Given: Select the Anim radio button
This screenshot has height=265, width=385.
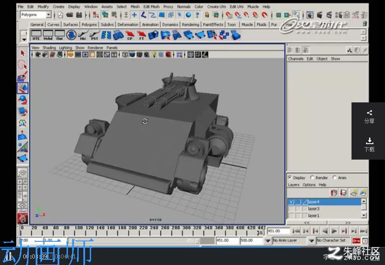Looking at the screenshot, I should coord(334,177).
